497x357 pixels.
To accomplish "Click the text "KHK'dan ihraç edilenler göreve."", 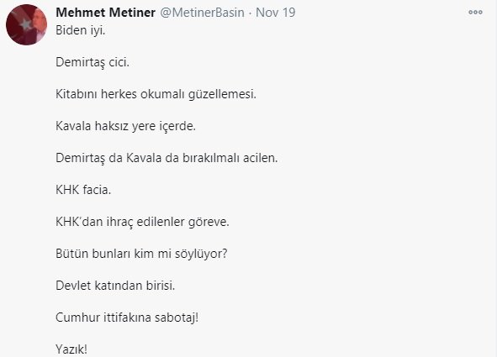I will 142,222.
